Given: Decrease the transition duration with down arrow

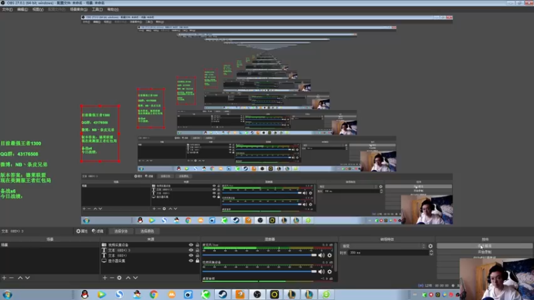Looking at the screenshot, I should tap(431, 254).
